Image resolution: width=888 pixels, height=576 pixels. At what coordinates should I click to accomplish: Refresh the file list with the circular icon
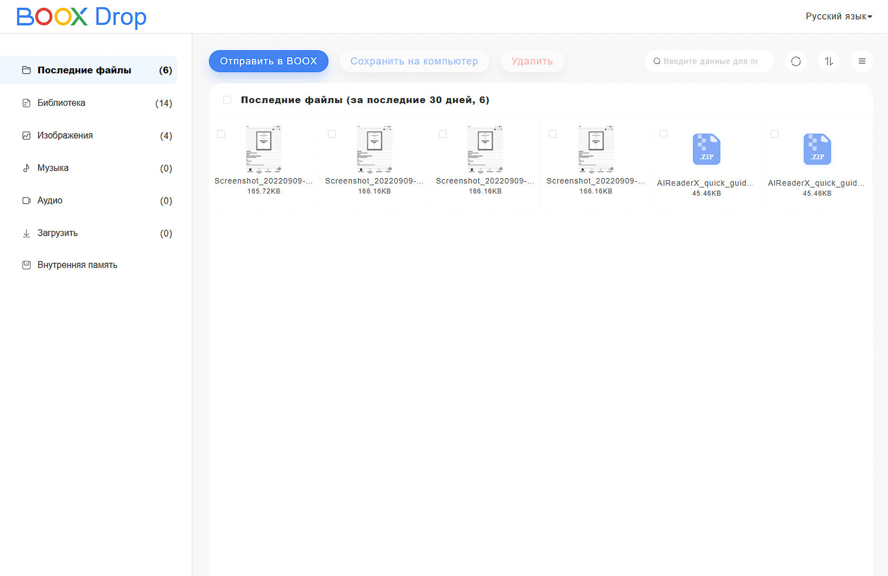795,61
